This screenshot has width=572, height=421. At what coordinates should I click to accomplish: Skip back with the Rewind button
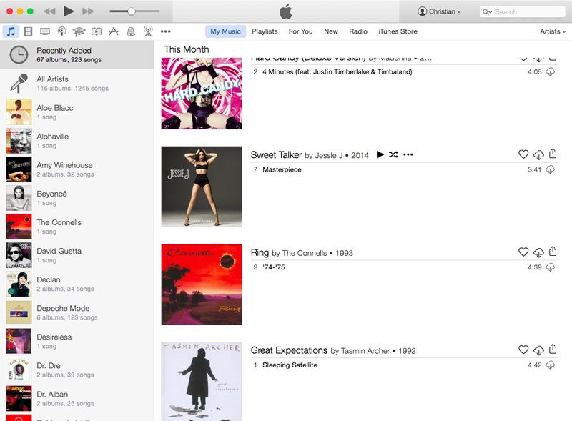click(49, 11)
